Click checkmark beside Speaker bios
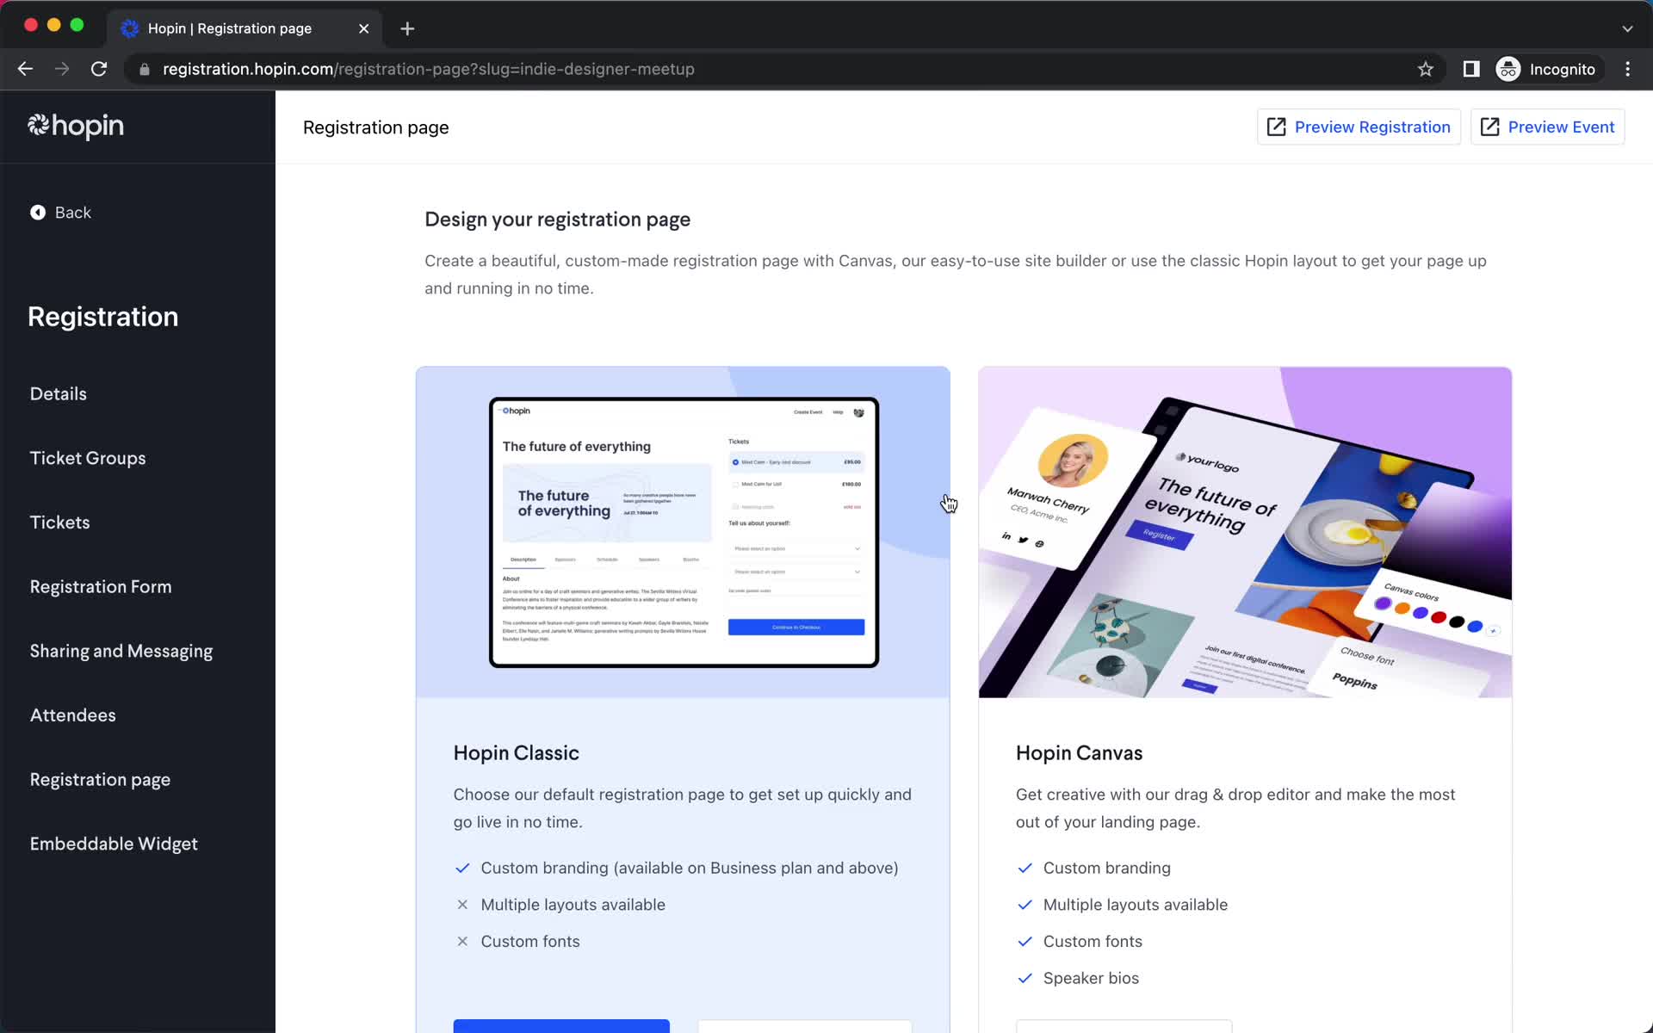 1025,979
